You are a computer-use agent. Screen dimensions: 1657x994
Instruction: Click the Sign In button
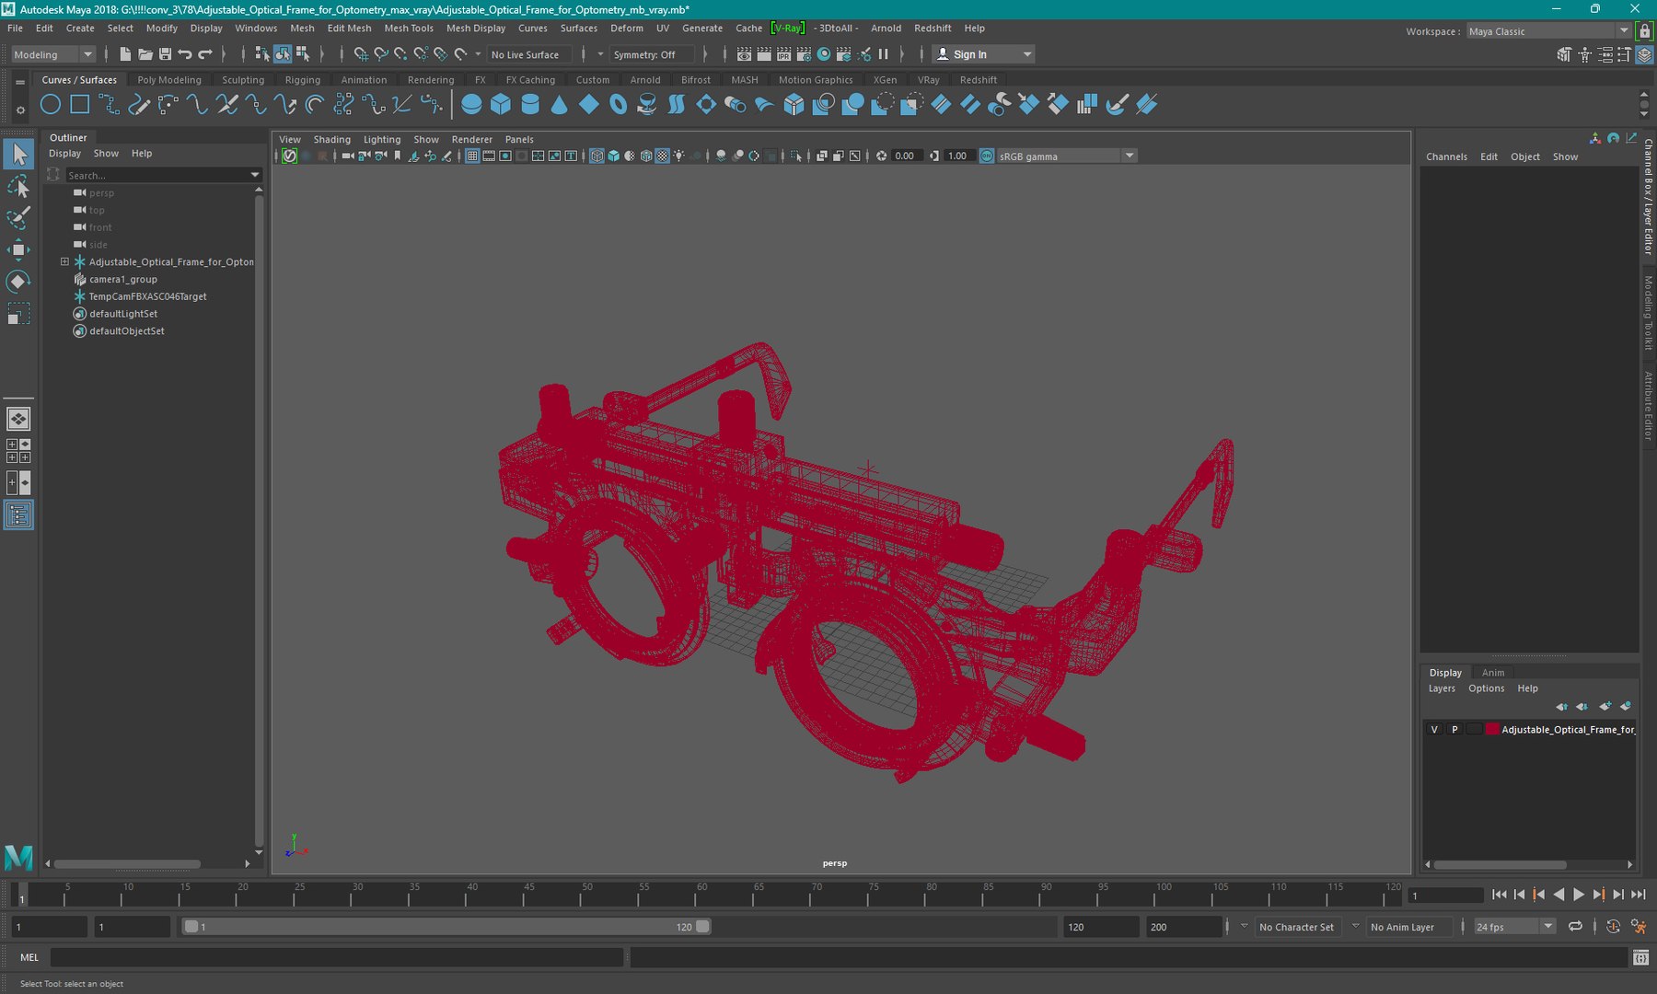pyautogui.click(x=969, y=54)
